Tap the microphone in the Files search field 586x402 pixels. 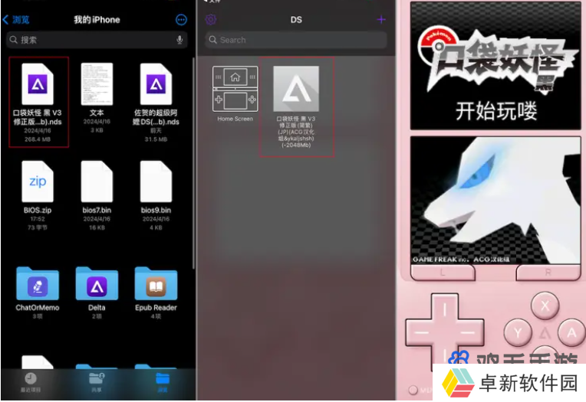click(179, 40)
